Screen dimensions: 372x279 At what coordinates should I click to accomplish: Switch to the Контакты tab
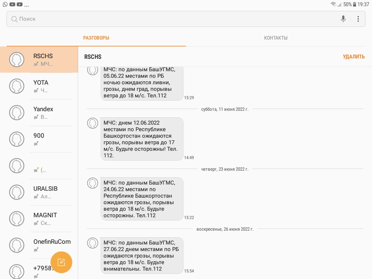[276, 38]
